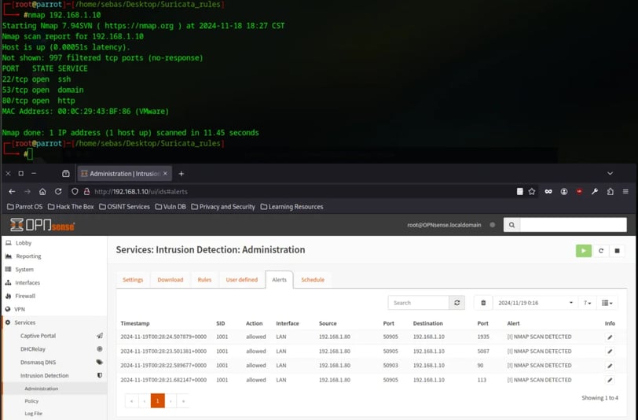
Task: Switch to the User defined tab
Action: pos(242,279)
